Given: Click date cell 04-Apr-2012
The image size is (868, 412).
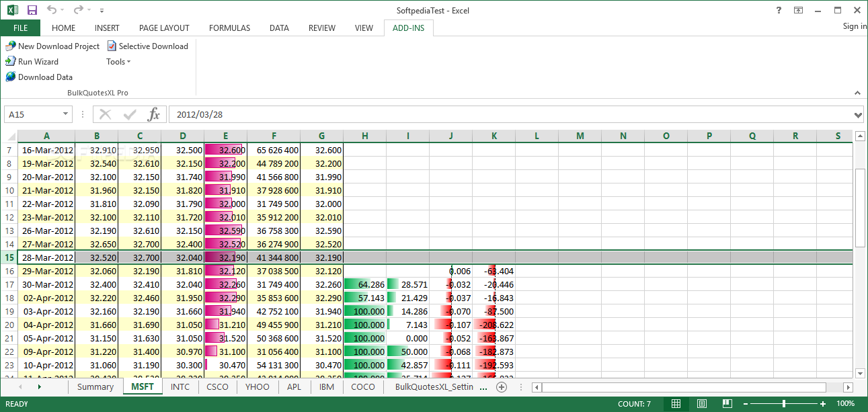Looking at the screenshot, I should pos(46,325).
